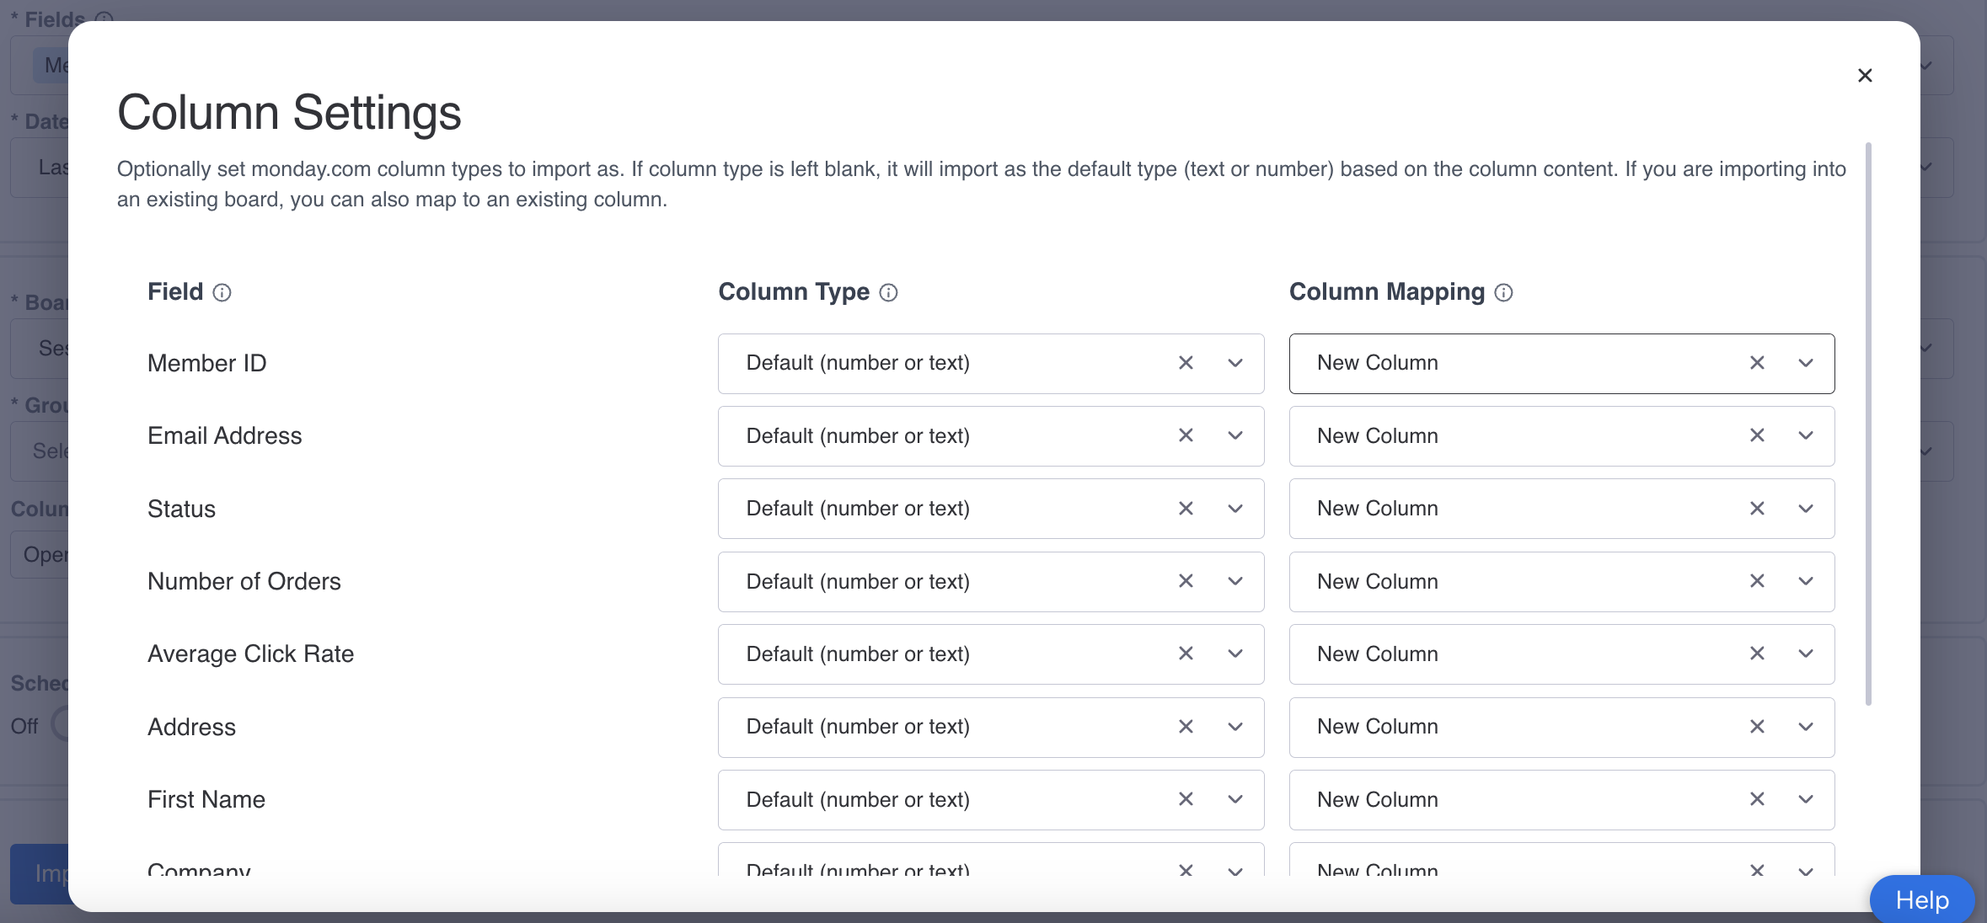Clear Column Mapping for Number of Orders
The width and height of the screenshot is (1987, 923).
pyautogui.click(x=1757, y=581)
